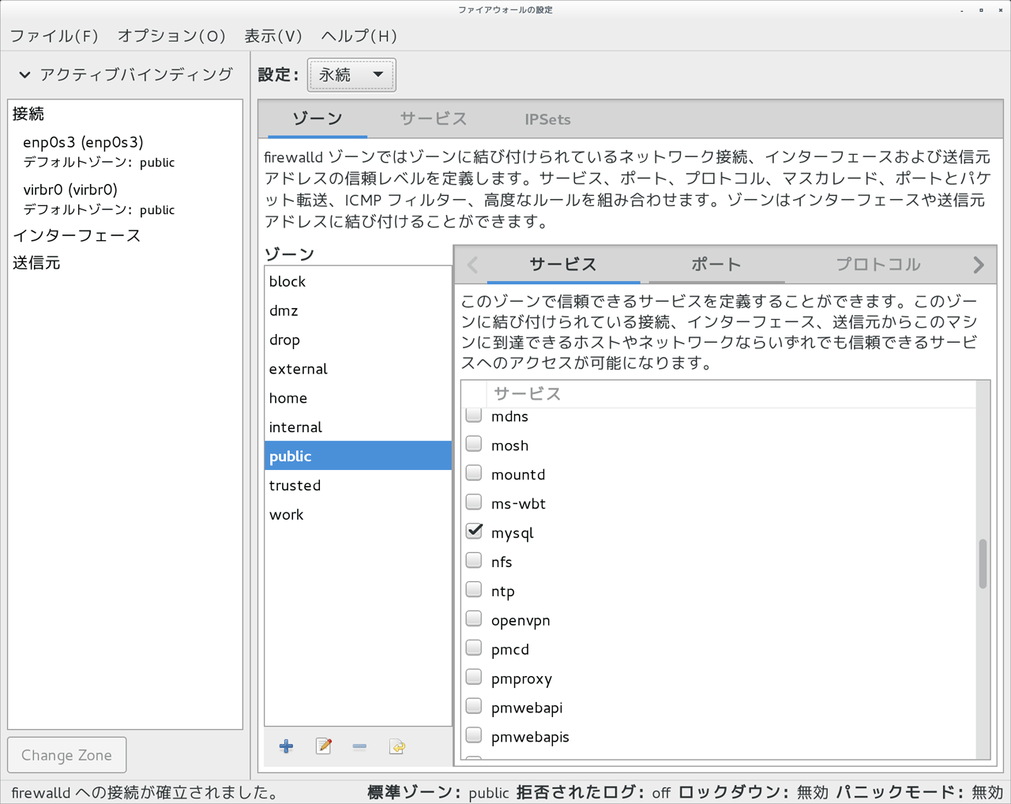
Task: Enable the mdns service checkbox
Action: pyautogui.click(x=474, y=415)
